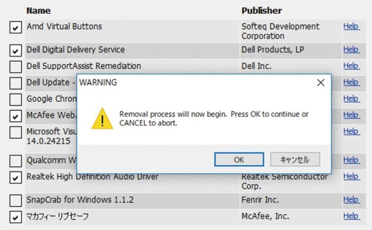Open Help link for Amd Virtual Buttons
This screenshot has width=372, height=230.
[351, 26]
